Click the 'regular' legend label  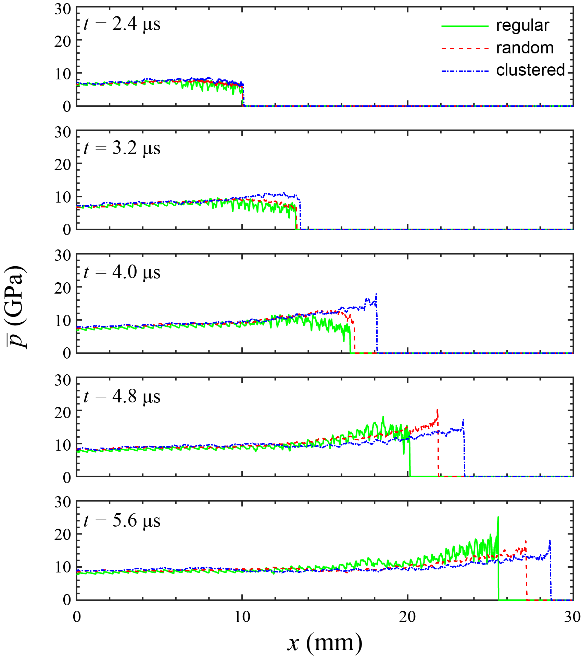coord(522,26)
